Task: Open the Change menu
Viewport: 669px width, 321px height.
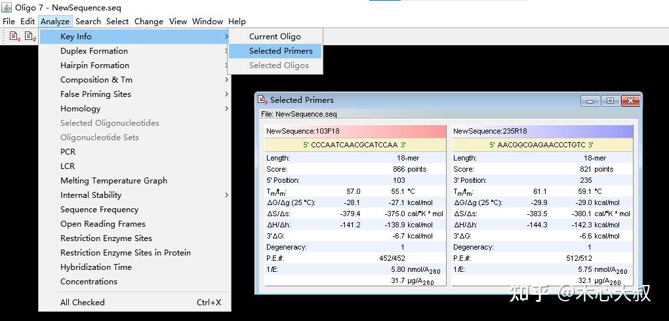Action: pos(149,22)
